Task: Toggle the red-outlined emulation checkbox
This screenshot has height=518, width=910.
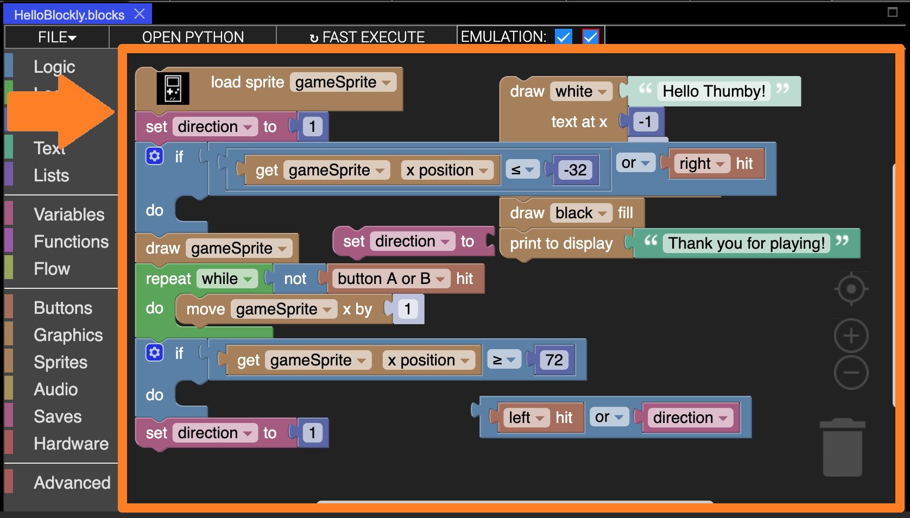Action: pyautogui.click(x=590, y=37)
